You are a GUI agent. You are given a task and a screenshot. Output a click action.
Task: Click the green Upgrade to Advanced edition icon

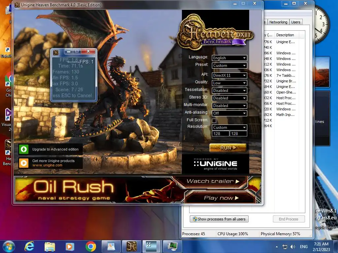point(24,149)
